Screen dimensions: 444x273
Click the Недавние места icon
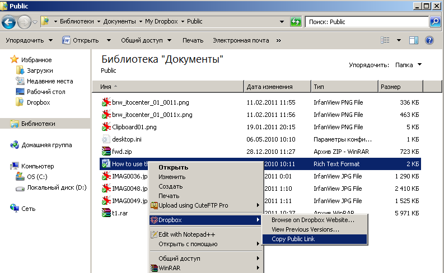click(20, 81)
